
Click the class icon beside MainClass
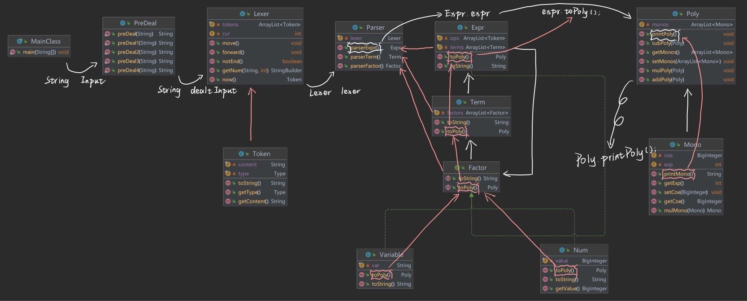[20, 41]
